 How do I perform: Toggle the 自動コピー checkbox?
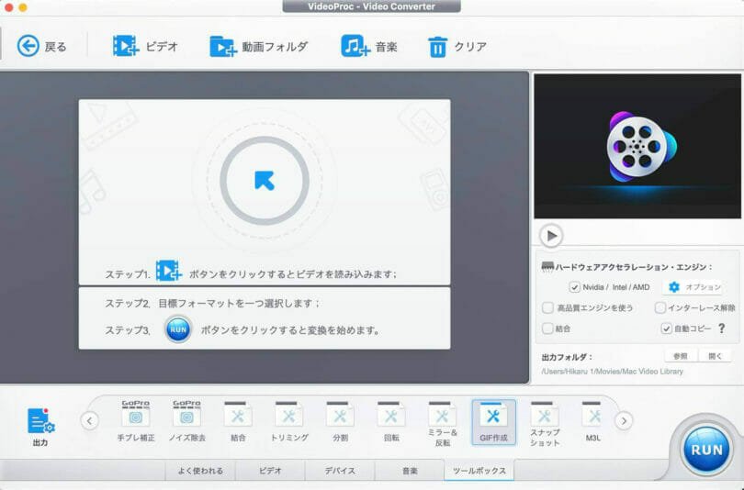click(666, 328)
